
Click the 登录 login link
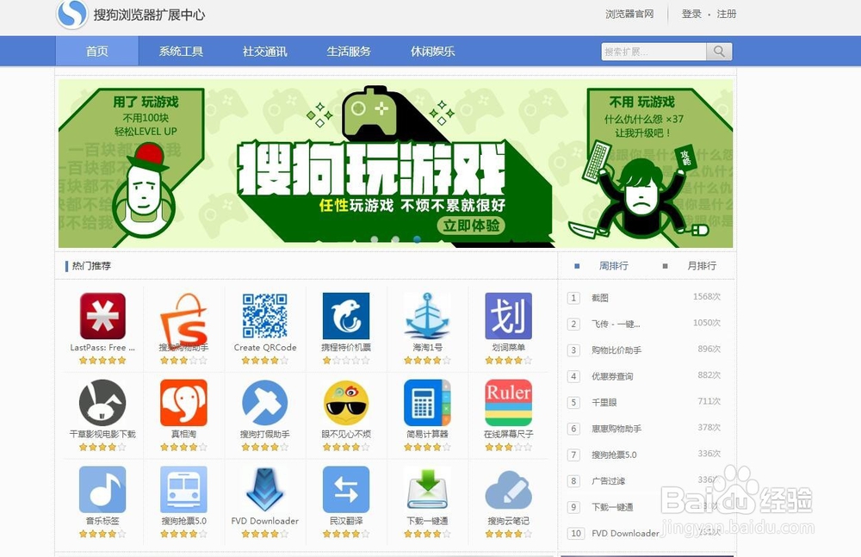coord(691,15)
